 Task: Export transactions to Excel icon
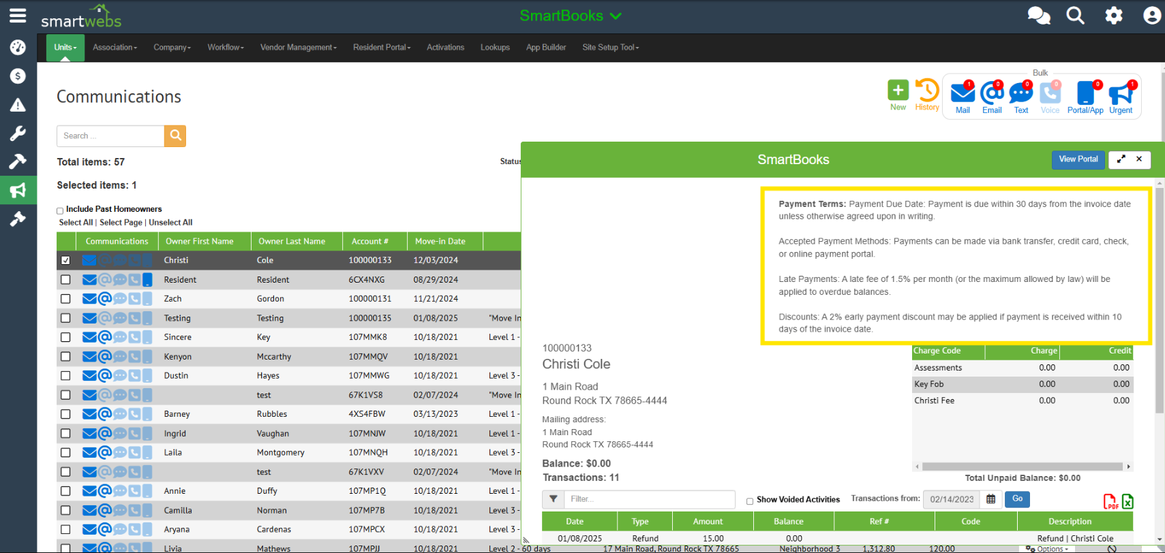point(1128,502)
